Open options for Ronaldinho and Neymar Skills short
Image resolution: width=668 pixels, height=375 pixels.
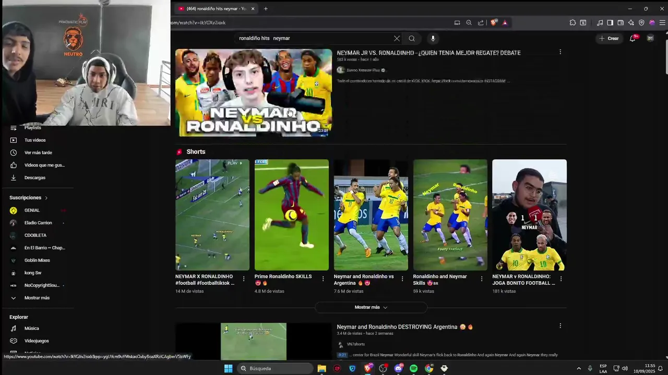click(482, 279)
